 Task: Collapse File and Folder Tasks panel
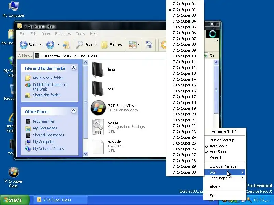[74, 68]
